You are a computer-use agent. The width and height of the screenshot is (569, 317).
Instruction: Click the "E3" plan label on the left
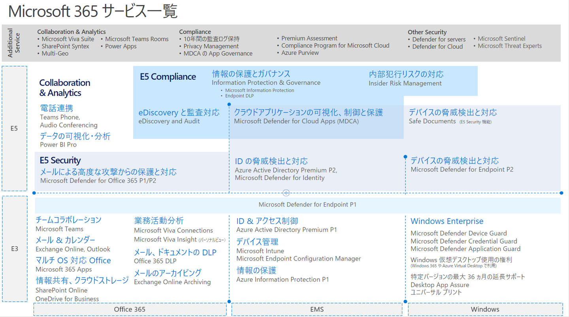pos(14,249)
